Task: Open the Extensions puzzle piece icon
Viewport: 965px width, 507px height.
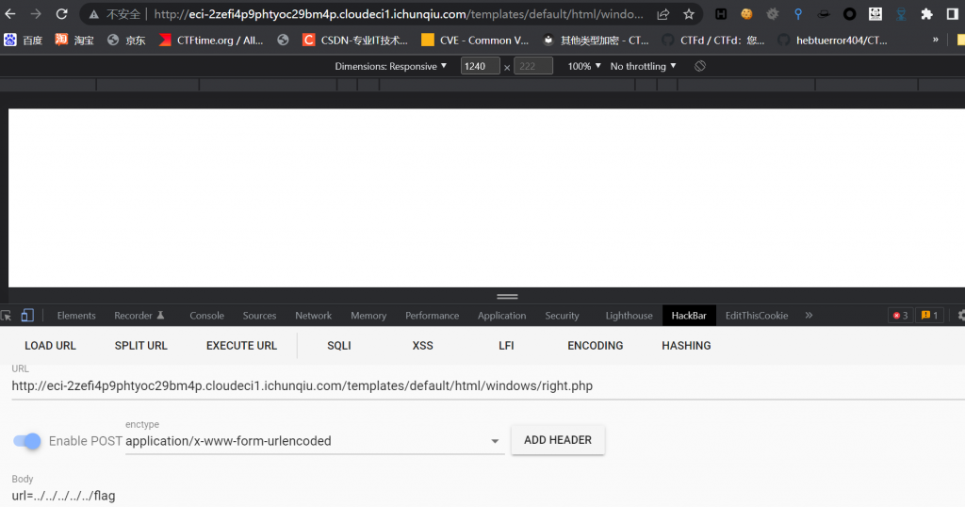Action: click(x=926, y=14)
